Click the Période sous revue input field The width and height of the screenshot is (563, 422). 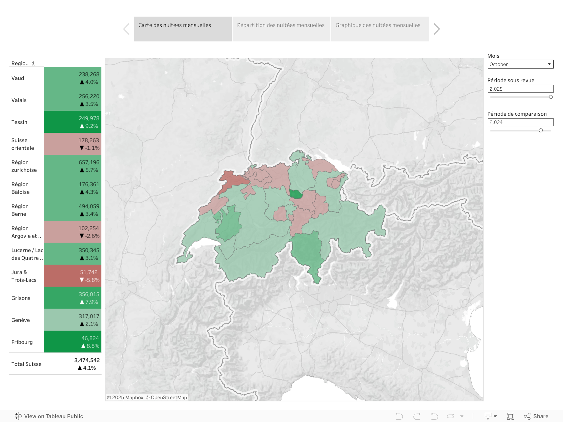[x=520, y=89]
